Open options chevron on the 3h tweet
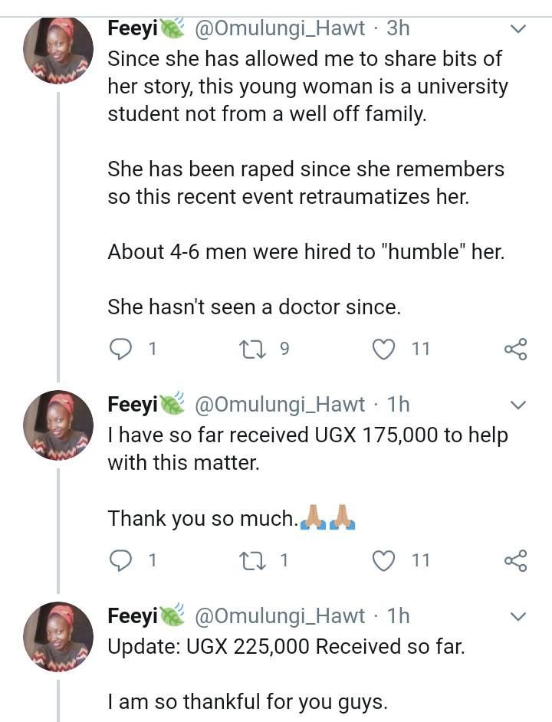 click(x=518, y=29)
